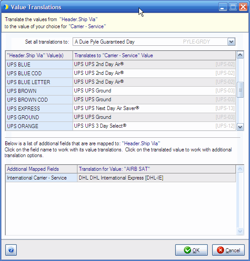
Task: Open UPS ORANGE translation 3 Day Select
Action: (154, 126)
